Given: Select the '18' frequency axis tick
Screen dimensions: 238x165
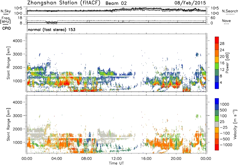Looking at the screenshot, I should click(20, 18).
